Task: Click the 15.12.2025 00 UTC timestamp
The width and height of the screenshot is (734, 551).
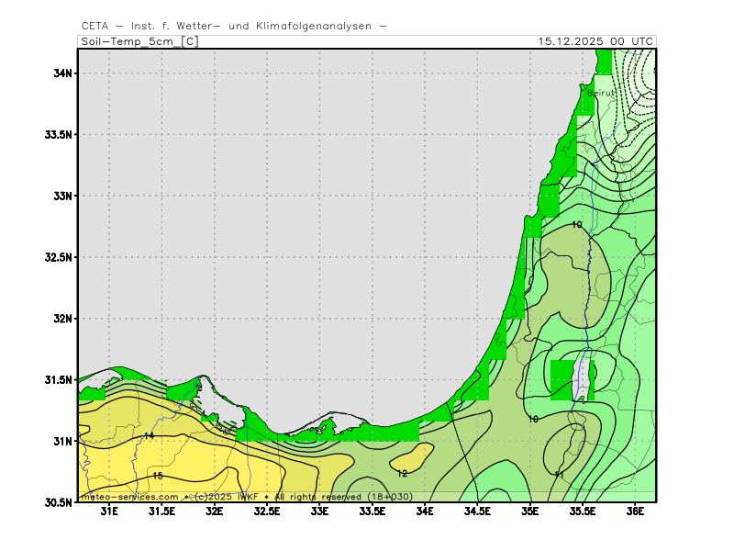Action: click(596, 41)
